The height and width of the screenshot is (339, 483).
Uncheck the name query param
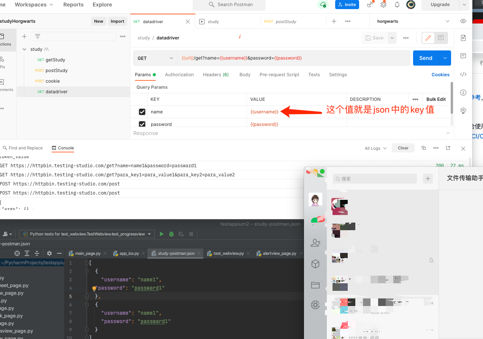click(x=142, y=112)
